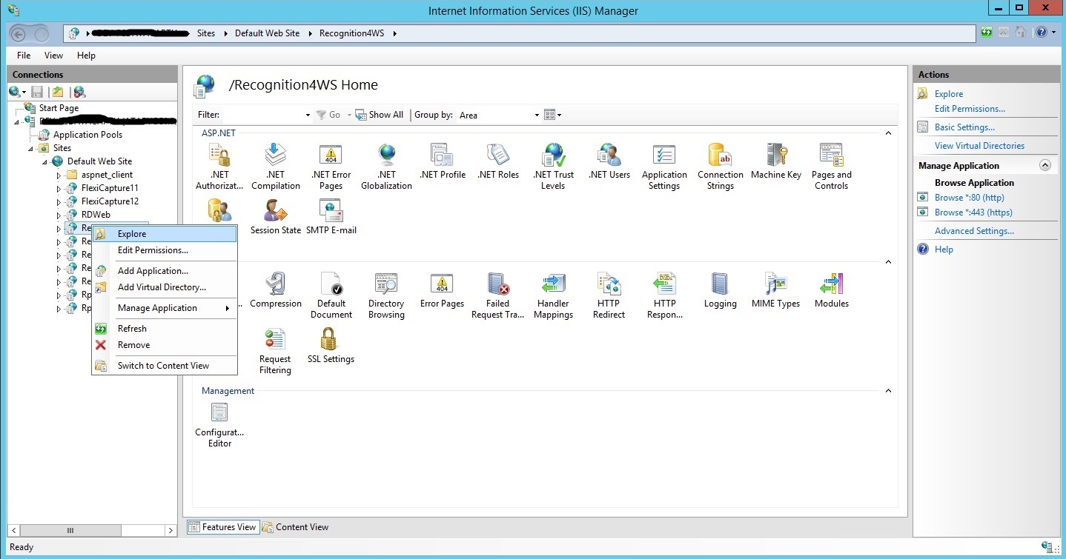Open the SSL Settings feature icon
The width and height of the screenshot is (1066, 559).
pos(330,346)
